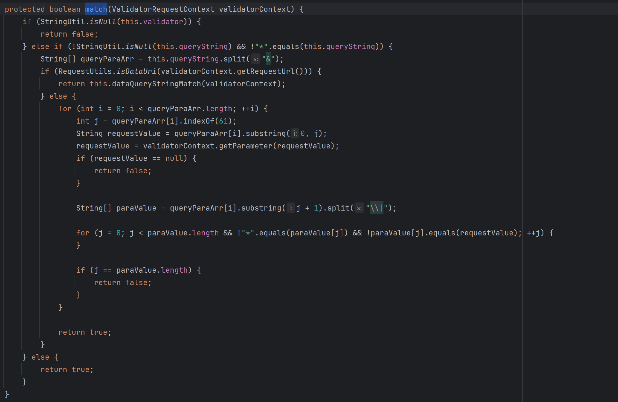Click the 's:' hint before "\\|" string

coord(359,208)
